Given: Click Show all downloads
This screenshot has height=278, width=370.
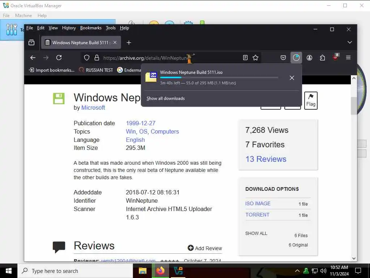Looking at the screenshot, I should click(x=165, y=98).
